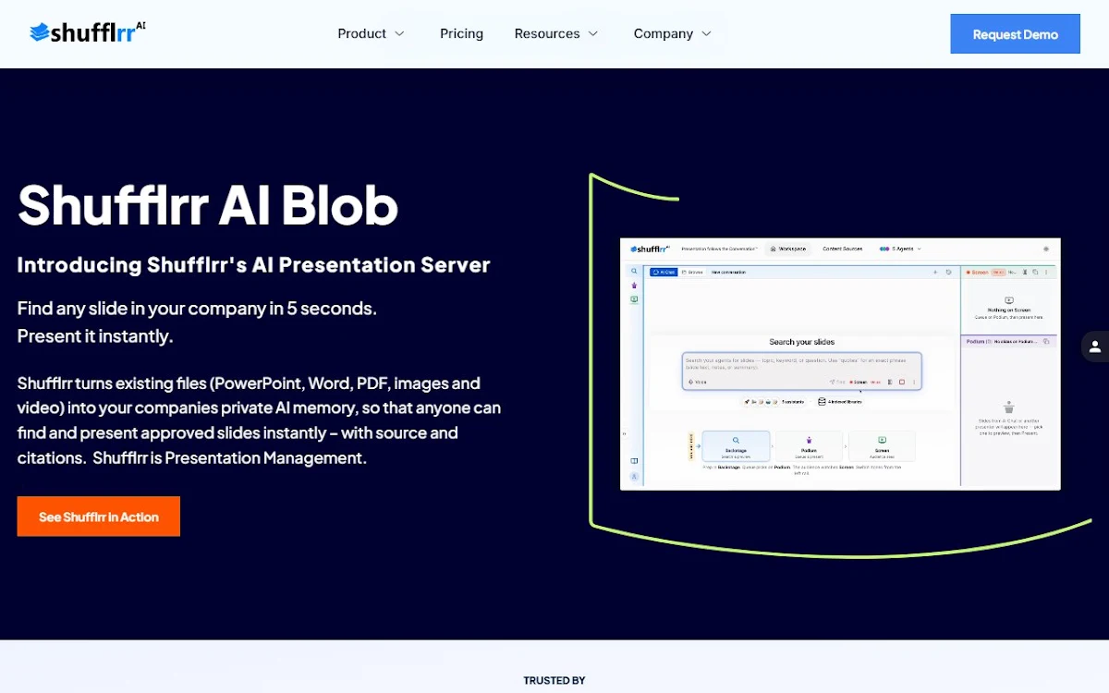Click the panel layout icon at preview sidebar bottom

tap(634, 460)
